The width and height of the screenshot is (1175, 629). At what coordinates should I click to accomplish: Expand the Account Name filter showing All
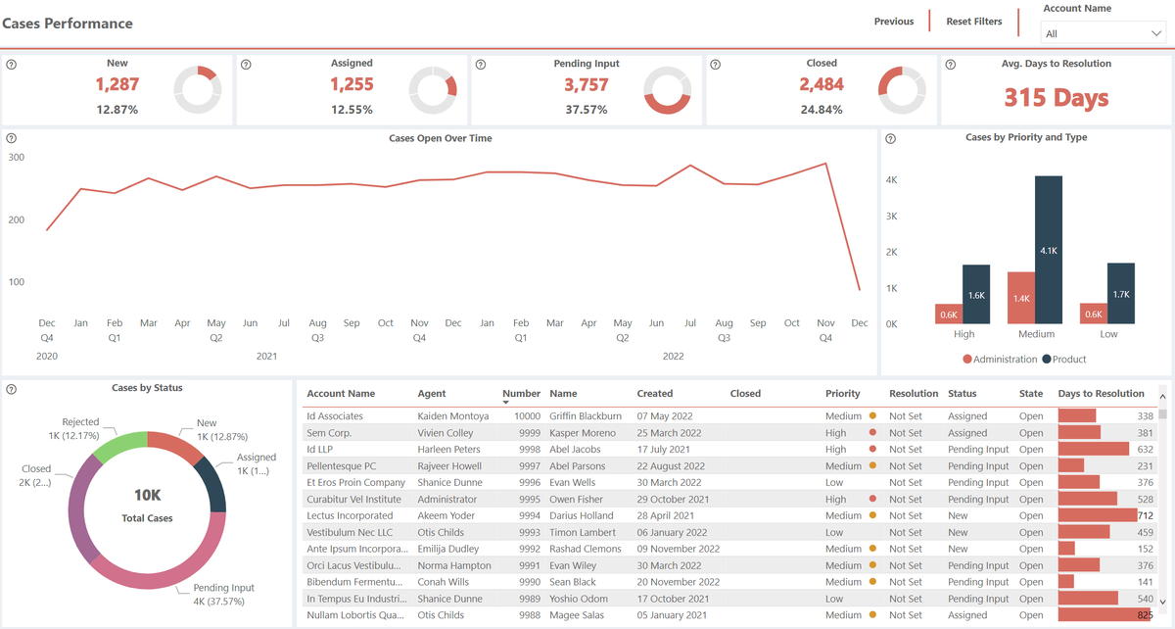(x=1103, y=31)
